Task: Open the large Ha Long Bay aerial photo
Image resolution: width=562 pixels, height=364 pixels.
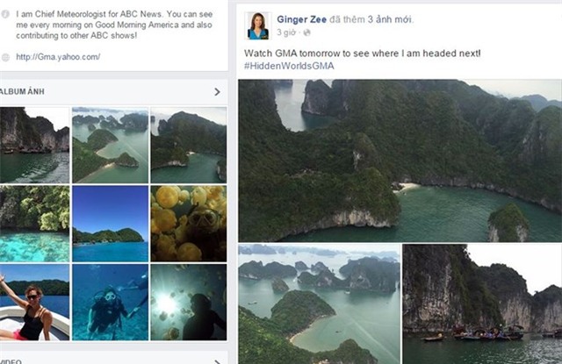Action: point(400,160)
